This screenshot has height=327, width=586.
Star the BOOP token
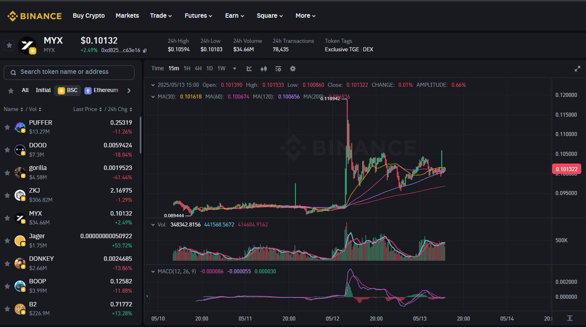[x=7, y=286]
